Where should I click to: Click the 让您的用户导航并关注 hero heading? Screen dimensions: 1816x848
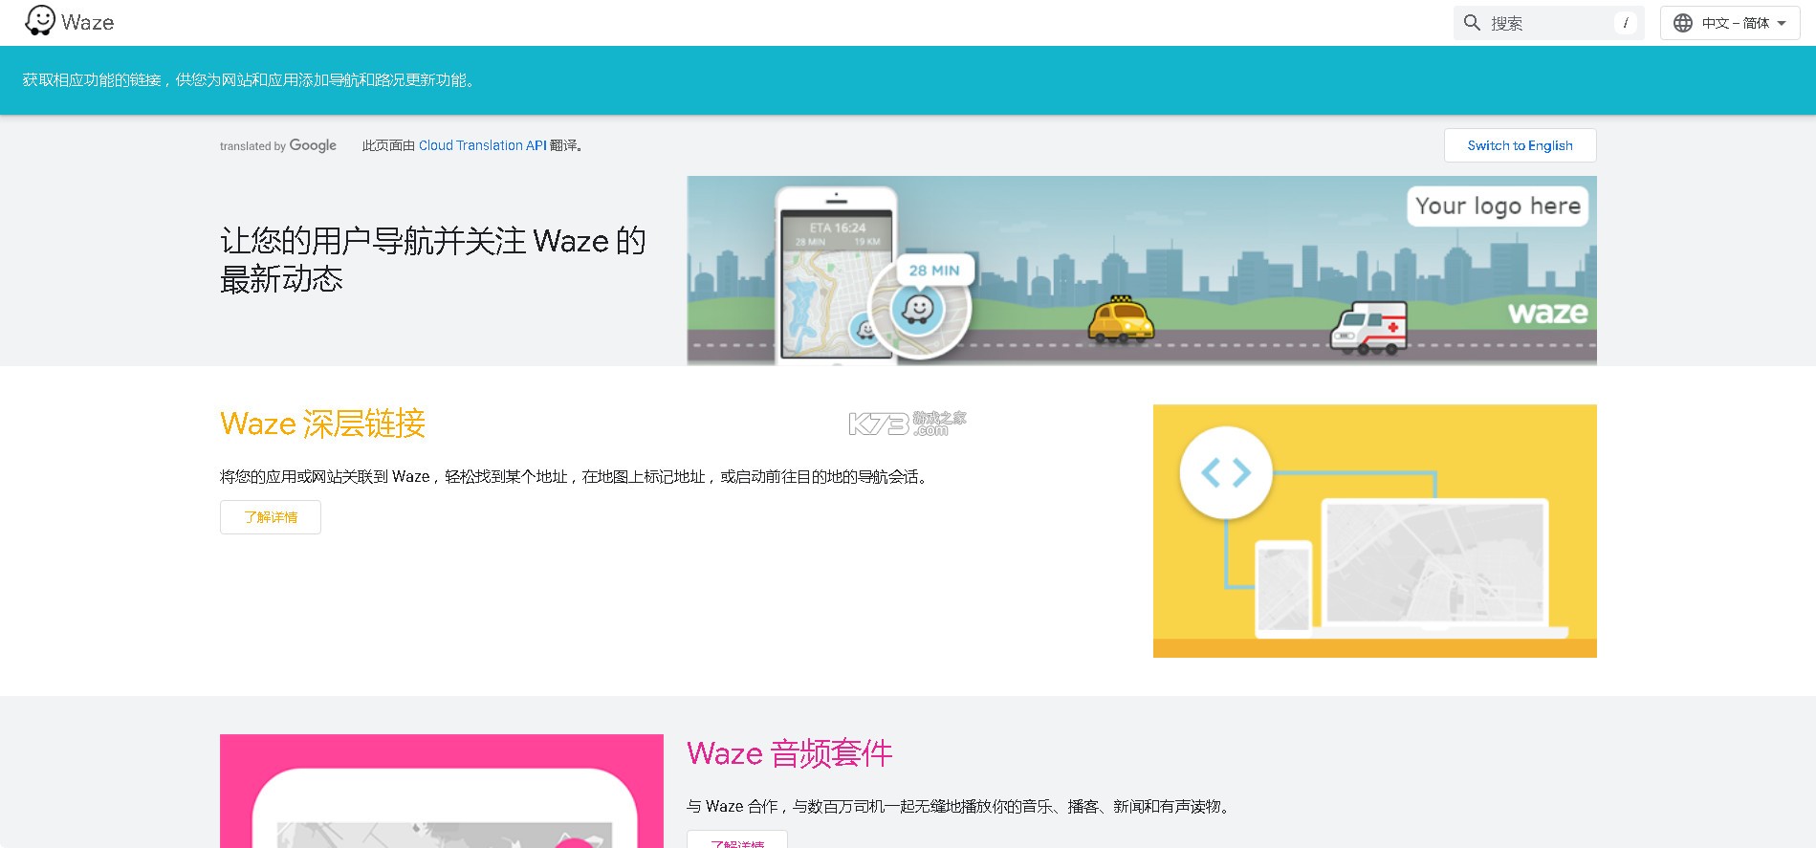click(433, 259)
